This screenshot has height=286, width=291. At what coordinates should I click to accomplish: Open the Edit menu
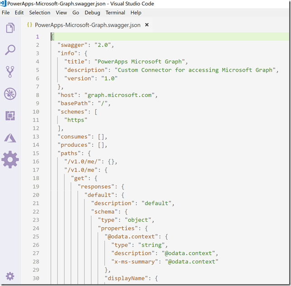pos(19,13)
